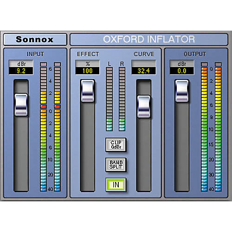The image size is (232, 232).
Task: Select the output value field showing 0.0
Action: point(182,71)
